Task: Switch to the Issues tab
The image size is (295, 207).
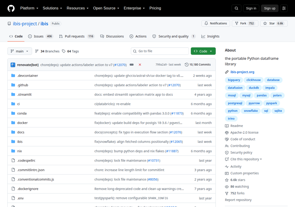Action: tap(40, 37)
